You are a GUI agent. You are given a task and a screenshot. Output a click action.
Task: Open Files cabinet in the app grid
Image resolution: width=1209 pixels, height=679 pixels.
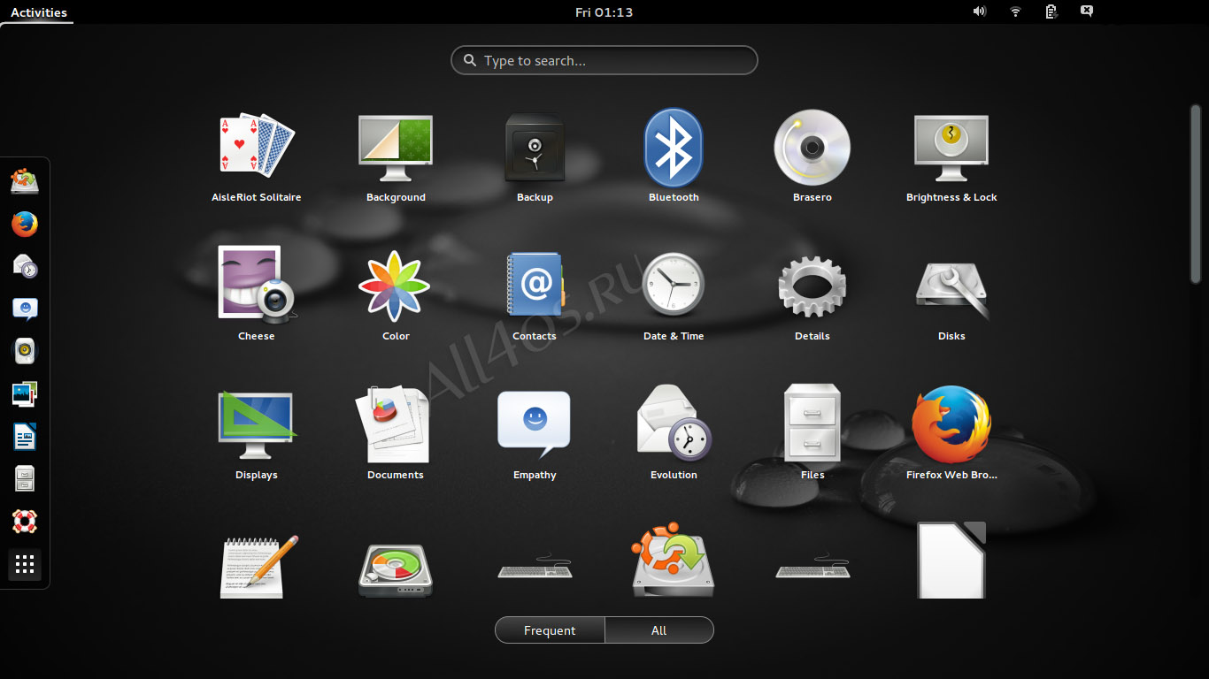tap(812, 423)
